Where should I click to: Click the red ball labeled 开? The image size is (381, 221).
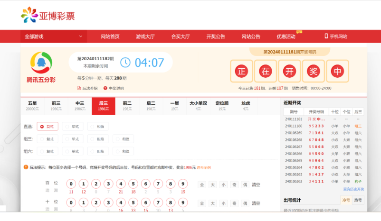pos(289,71)
